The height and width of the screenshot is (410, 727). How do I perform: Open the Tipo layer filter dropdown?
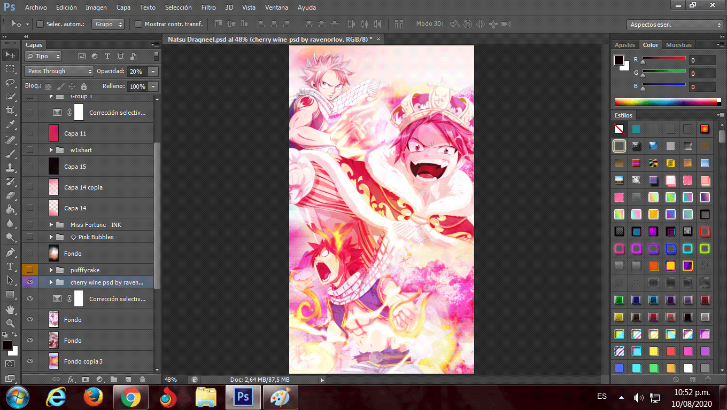(x=43, y=56)
